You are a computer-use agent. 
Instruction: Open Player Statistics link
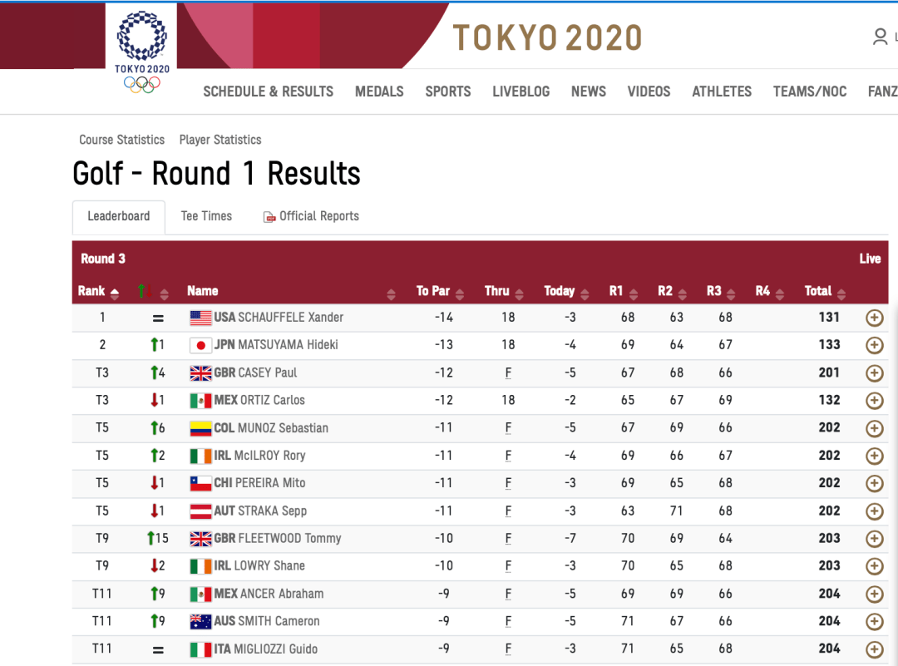[x=220, y=140]
